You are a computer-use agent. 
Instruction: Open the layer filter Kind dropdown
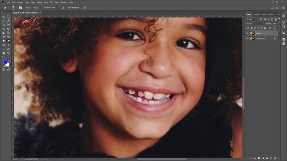coord(252,19)
